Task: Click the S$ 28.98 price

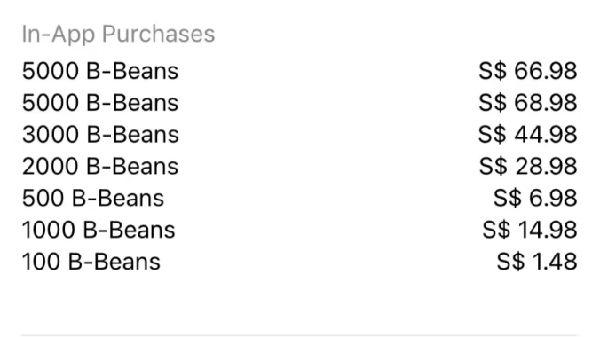Action: (528, 167)
